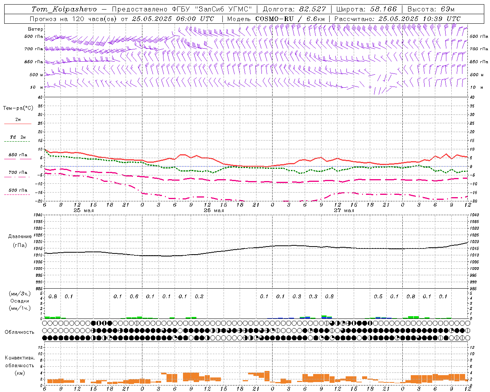Click the blue zero-degree line in temperature chart
This screenshot has height=392, width=490.
(256, 166)
